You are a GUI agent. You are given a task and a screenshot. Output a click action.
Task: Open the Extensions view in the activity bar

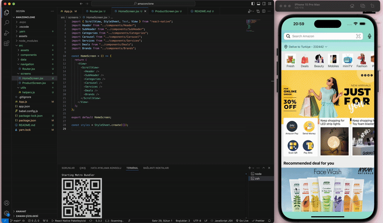tap(7, 44)
